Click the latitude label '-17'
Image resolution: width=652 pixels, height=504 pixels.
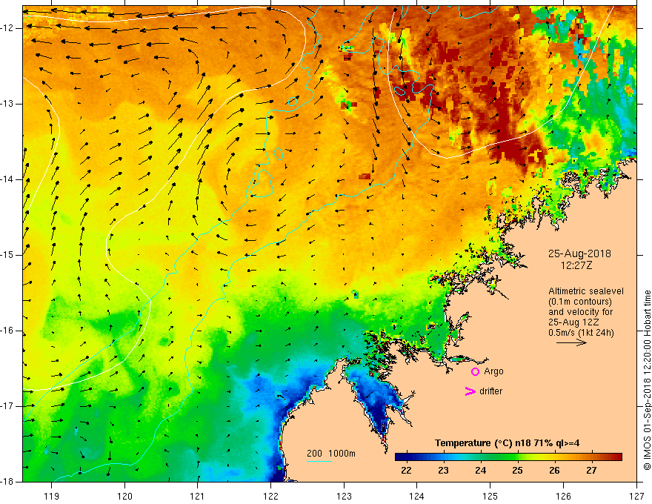pyautogui.click(x=7, y=406)
